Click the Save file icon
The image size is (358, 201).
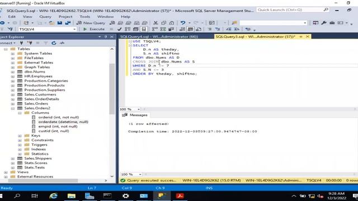tap(60, 23)
